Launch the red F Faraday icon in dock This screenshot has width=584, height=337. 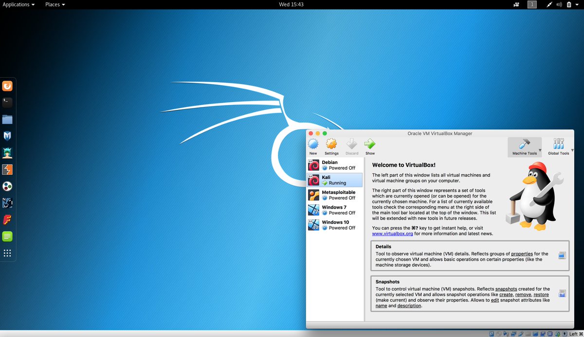coord(7,220)
